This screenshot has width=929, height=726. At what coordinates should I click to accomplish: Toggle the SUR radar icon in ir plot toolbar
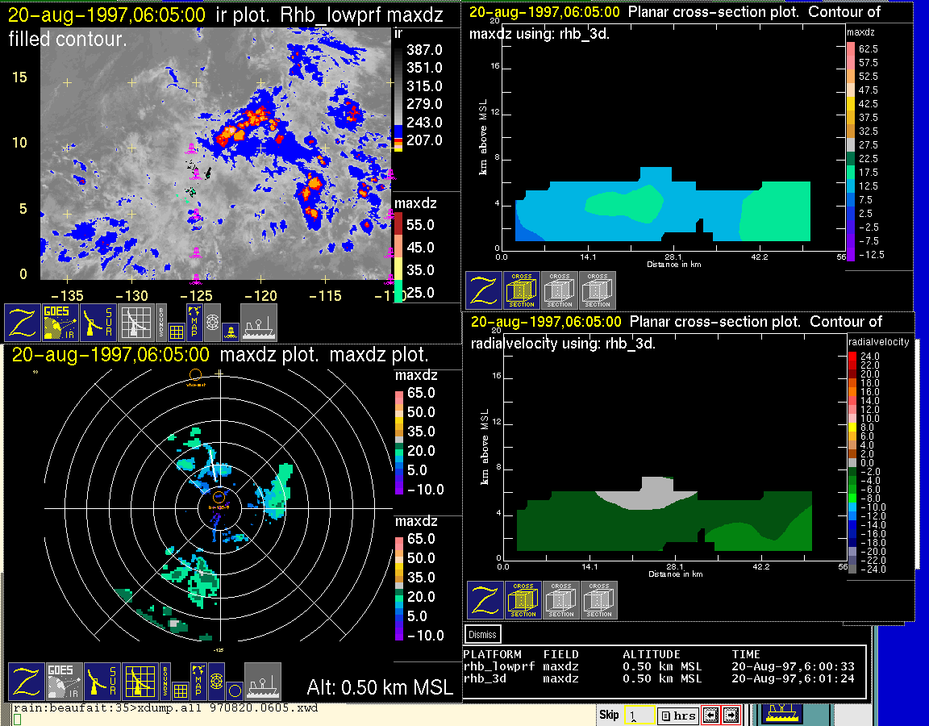tap(98, 322)
